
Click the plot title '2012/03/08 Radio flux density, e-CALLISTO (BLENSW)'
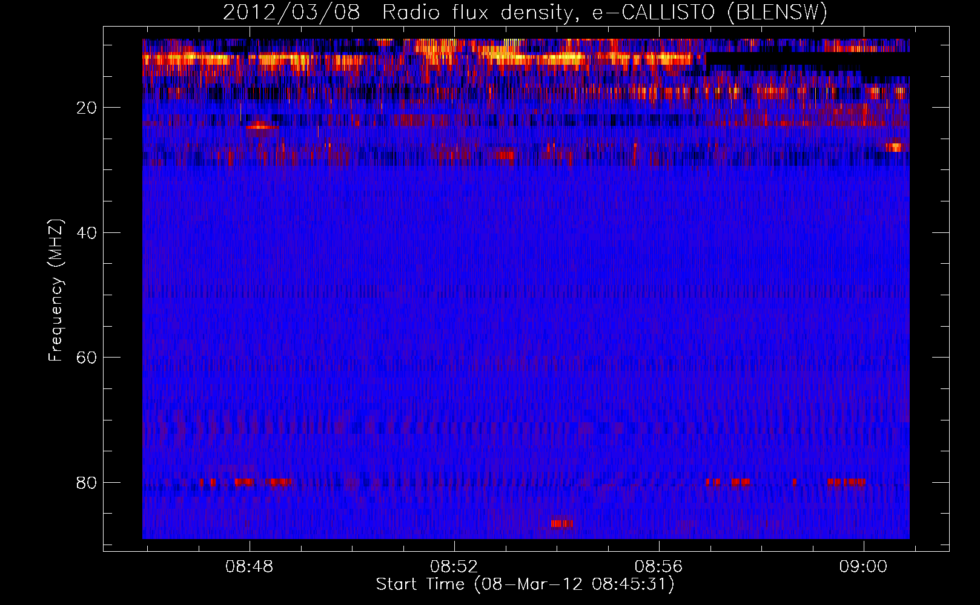click(525, 13)
